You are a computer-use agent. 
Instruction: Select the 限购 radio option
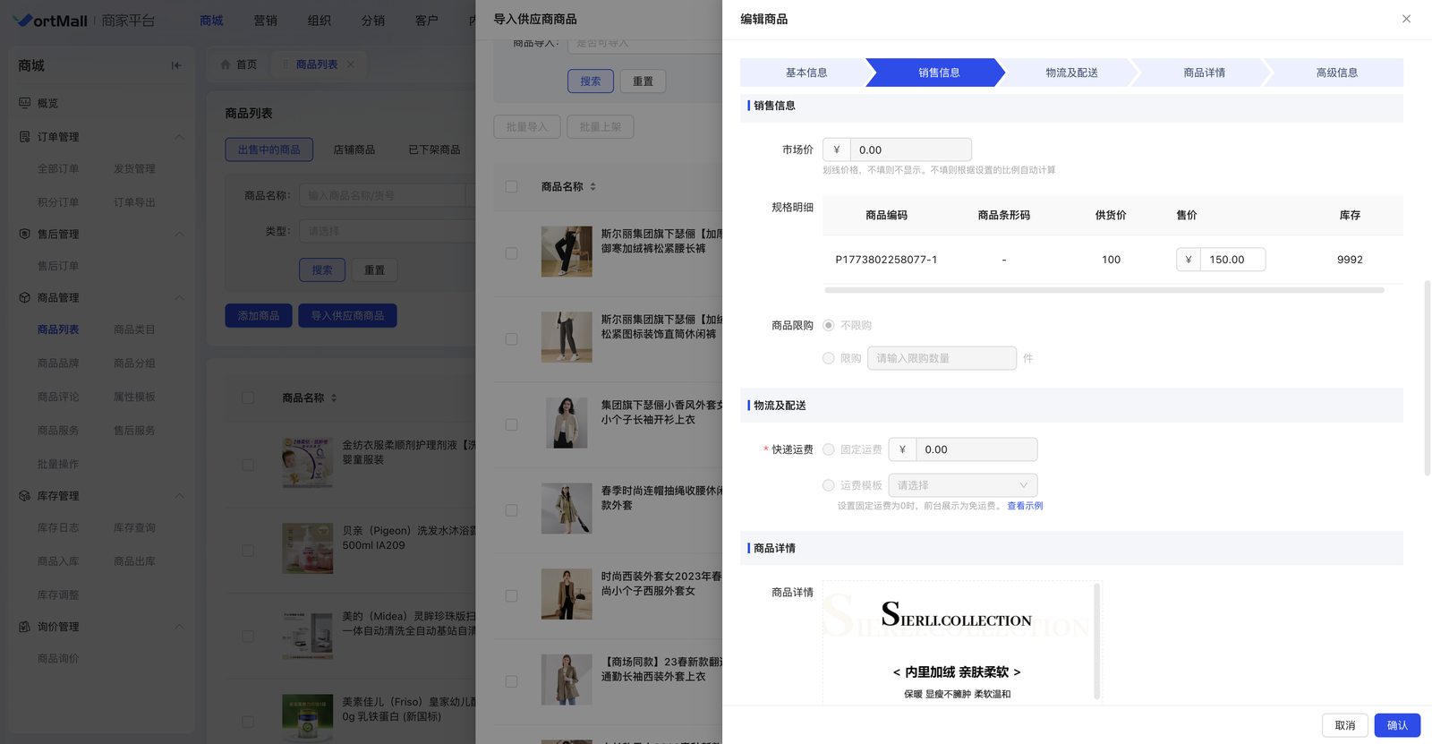tap(829, 358)
